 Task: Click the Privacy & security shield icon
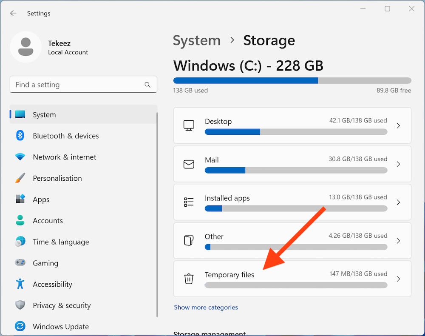coord(20,305)
